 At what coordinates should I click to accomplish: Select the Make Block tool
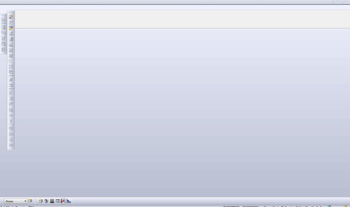point(11,17)
